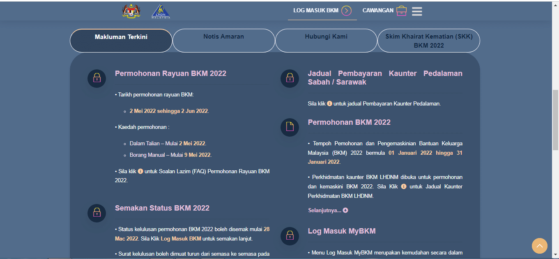Screen dimensions: 559x259
Task: Click lock icon beside Semakan Status BKM 2022
Action: tap(97, 213)
